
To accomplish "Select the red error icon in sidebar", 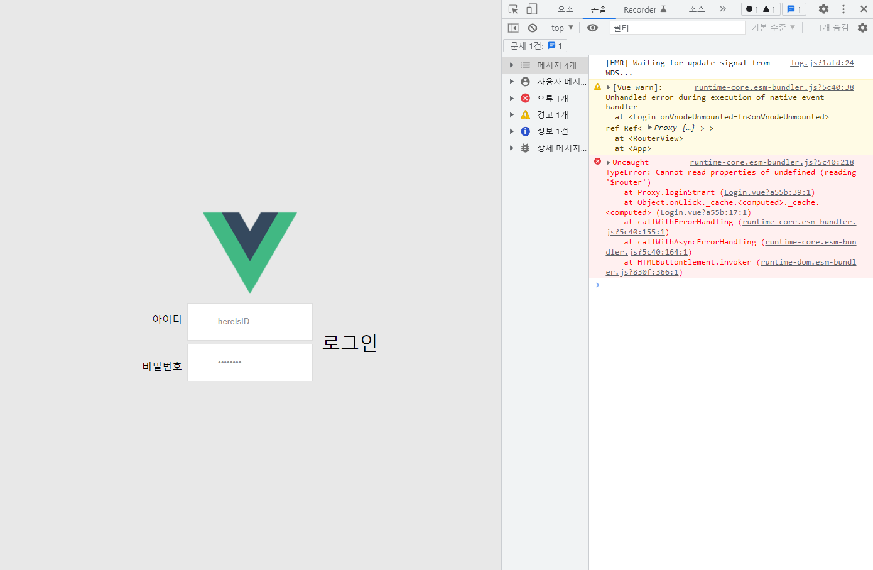I will pyautogui.click(x=526, y=98).
